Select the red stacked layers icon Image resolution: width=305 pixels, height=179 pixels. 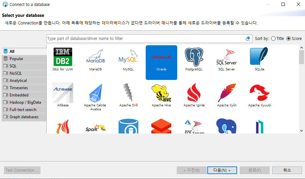click(x=161, y=126)
